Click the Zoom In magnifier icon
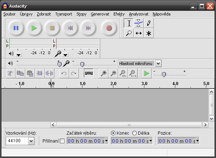 point(104,73)
